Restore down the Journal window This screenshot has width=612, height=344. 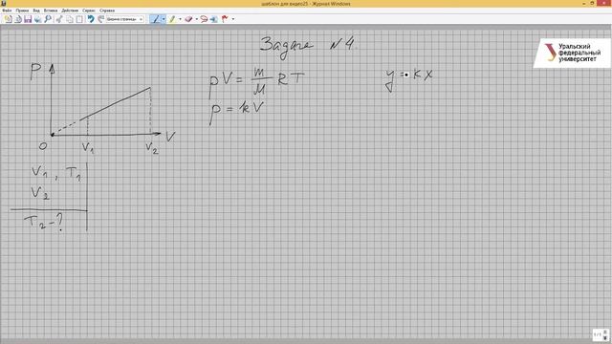(x=593, y=3)
